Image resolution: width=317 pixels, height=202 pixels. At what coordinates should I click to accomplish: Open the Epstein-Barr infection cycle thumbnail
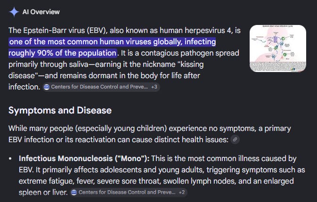coord(278,48)
